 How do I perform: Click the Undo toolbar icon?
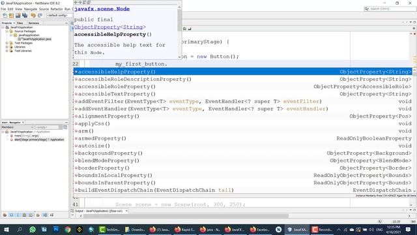33,16
